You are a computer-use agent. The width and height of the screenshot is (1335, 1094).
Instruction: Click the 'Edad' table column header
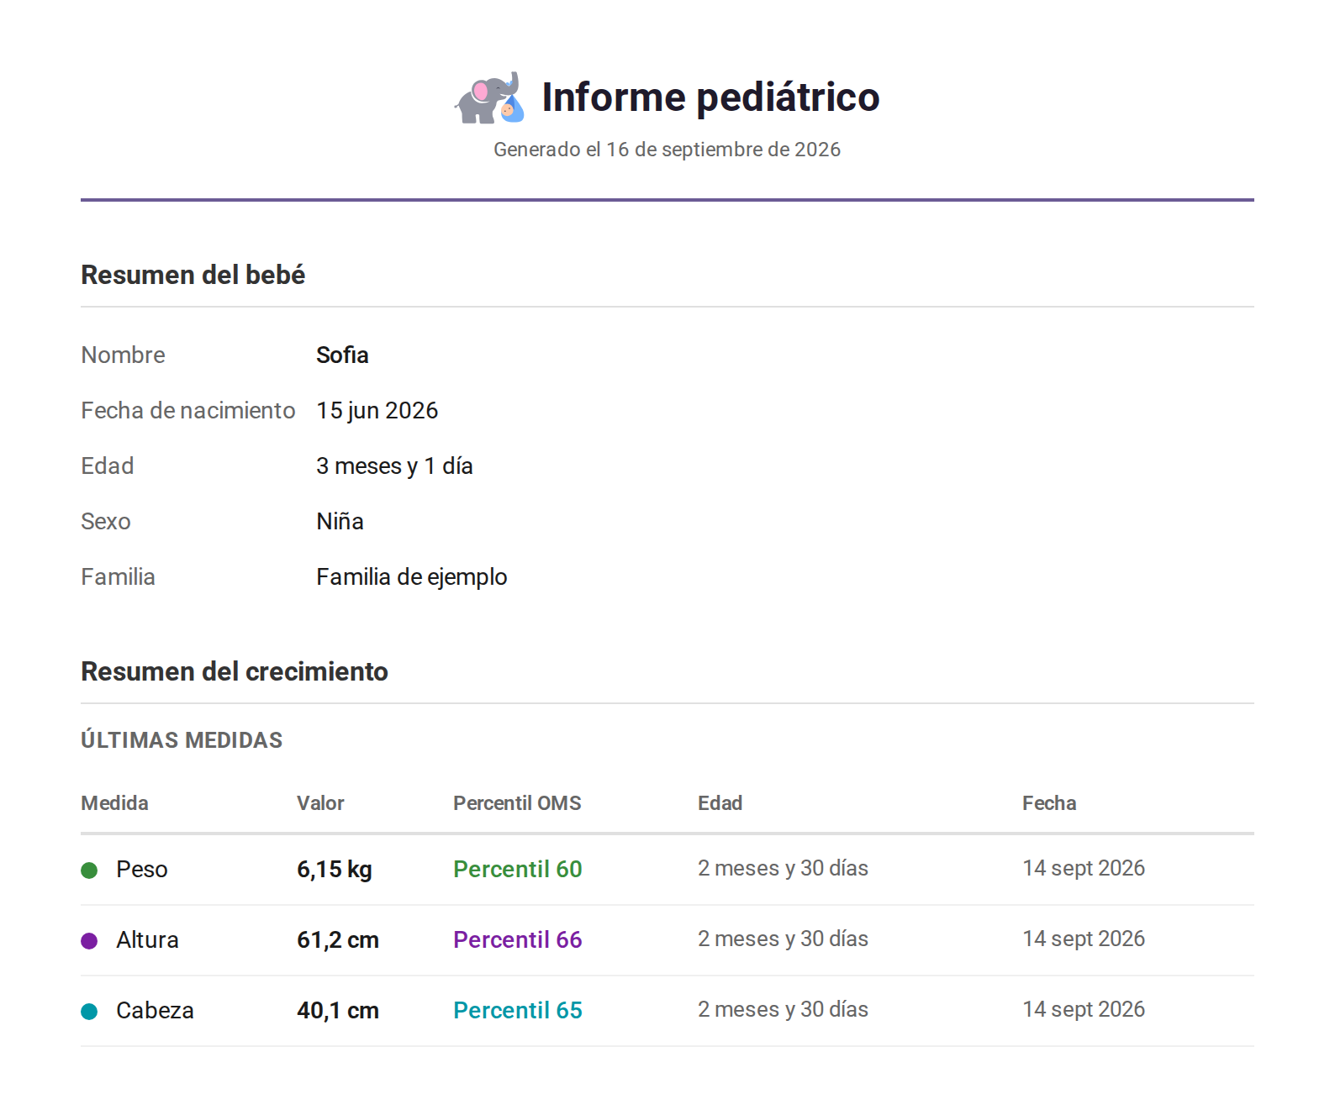coord(720,802)
